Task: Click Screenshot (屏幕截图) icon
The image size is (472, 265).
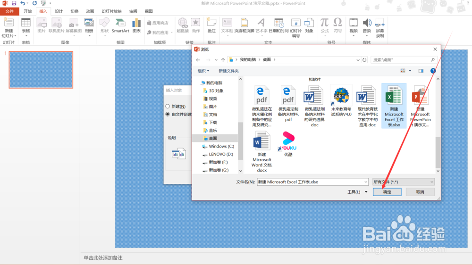Action: pyautogui.click(x=74, y=27)
